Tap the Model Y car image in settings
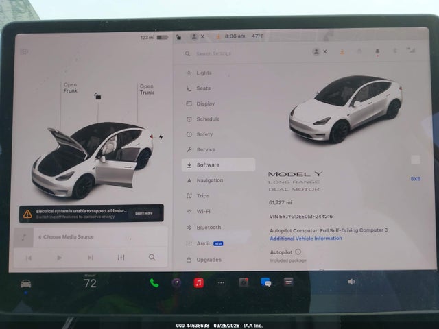 pos(346,109)
